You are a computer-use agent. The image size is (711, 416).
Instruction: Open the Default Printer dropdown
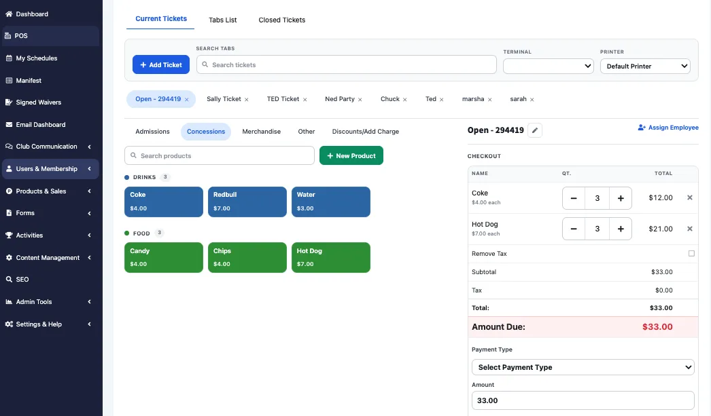pyautogui.click(x=645, y=66)
